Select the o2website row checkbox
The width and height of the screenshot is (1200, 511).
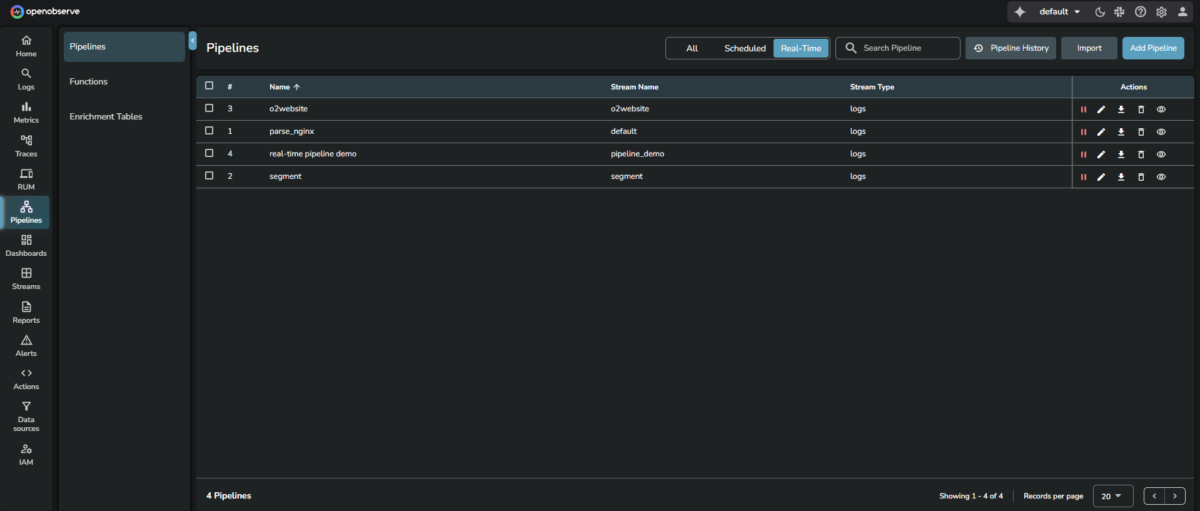[x=209, y=108]
